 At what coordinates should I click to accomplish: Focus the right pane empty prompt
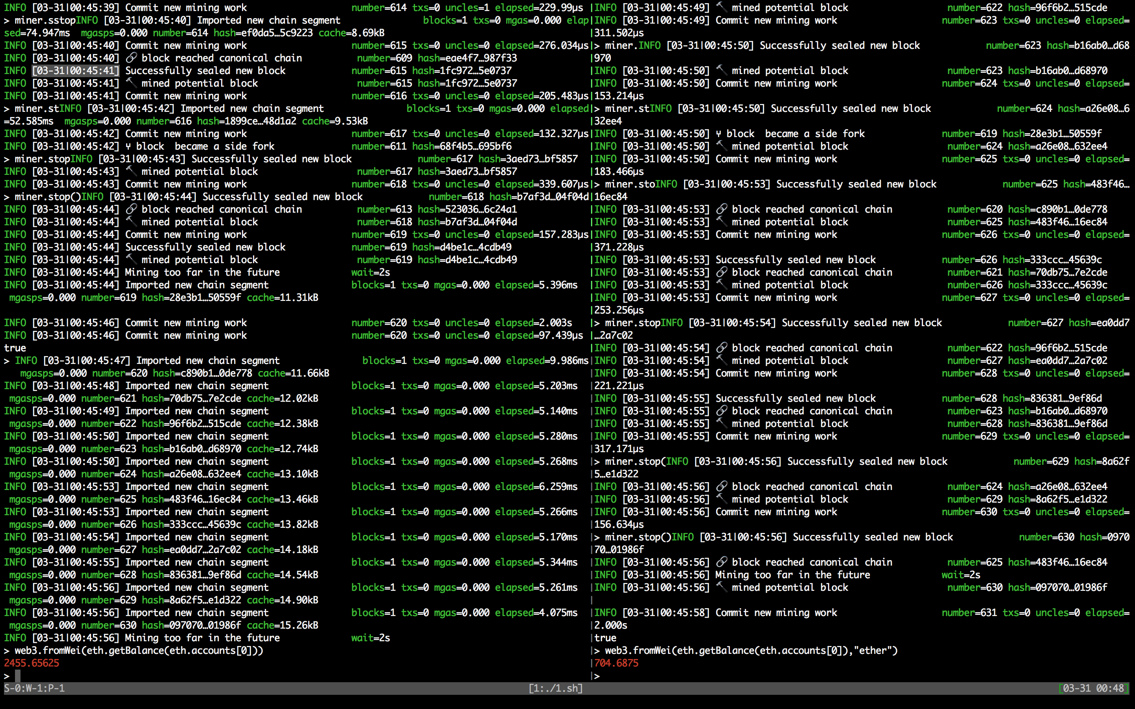605,676
